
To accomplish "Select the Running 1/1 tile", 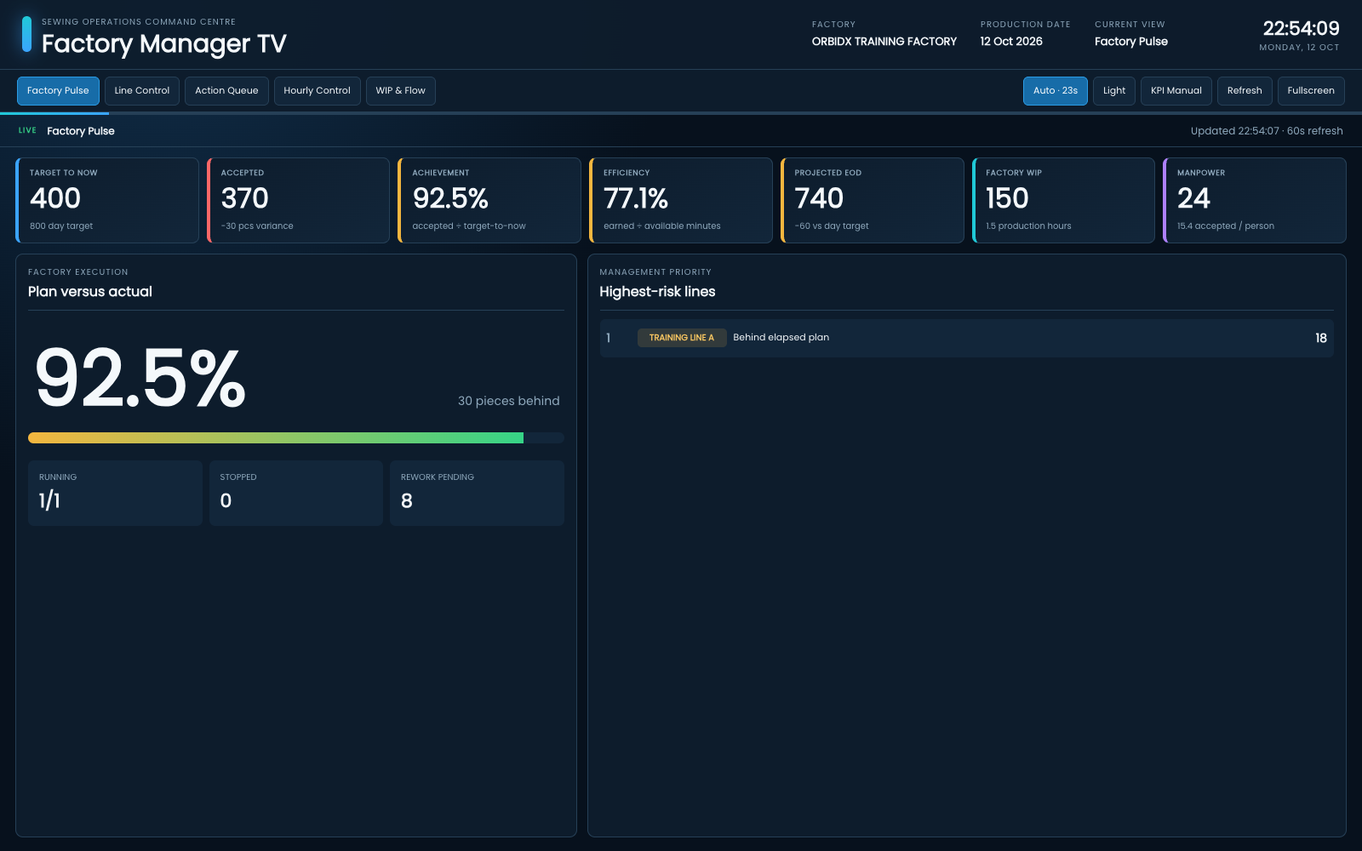I will click(x=115, y=493).
